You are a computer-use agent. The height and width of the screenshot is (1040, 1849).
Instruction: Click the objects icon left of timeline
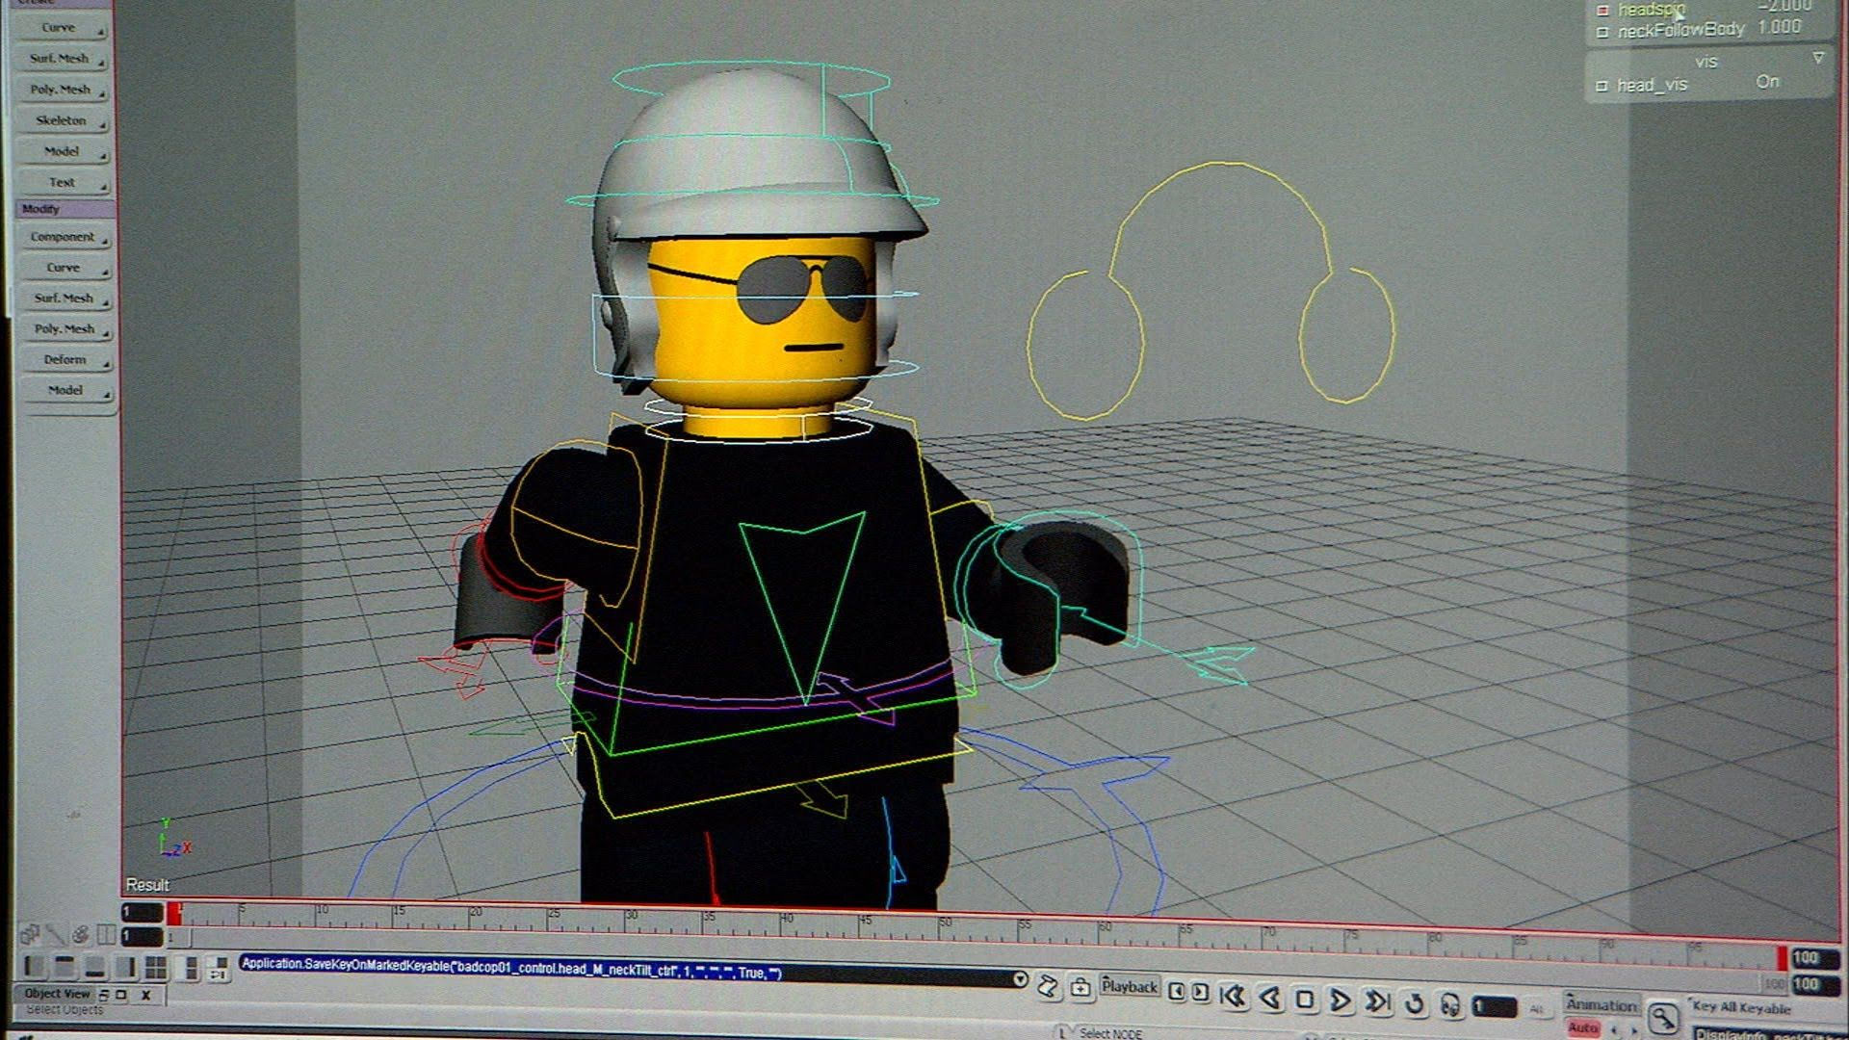[x=30, y=934]
